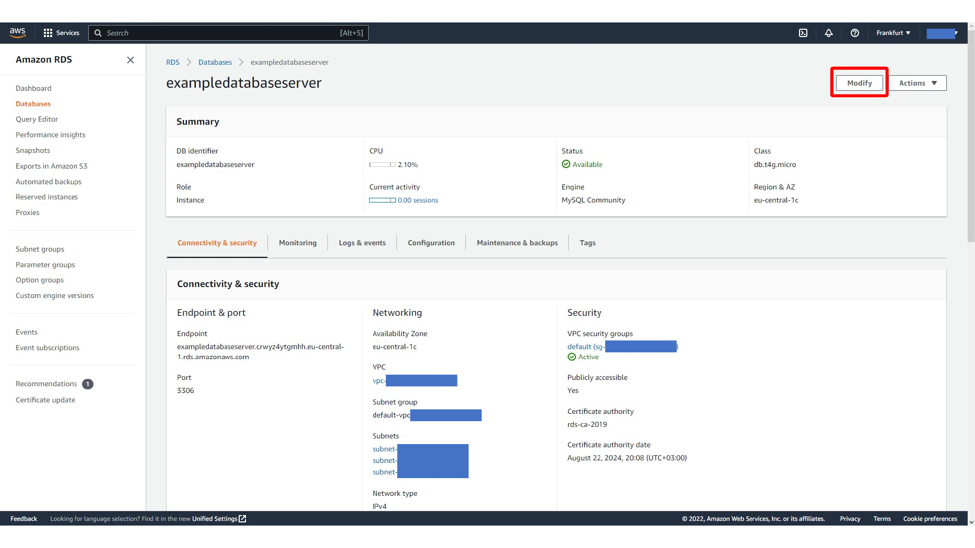Open the help question mark icon
This screenshot has height=548, width=975.
pos(855,33)
